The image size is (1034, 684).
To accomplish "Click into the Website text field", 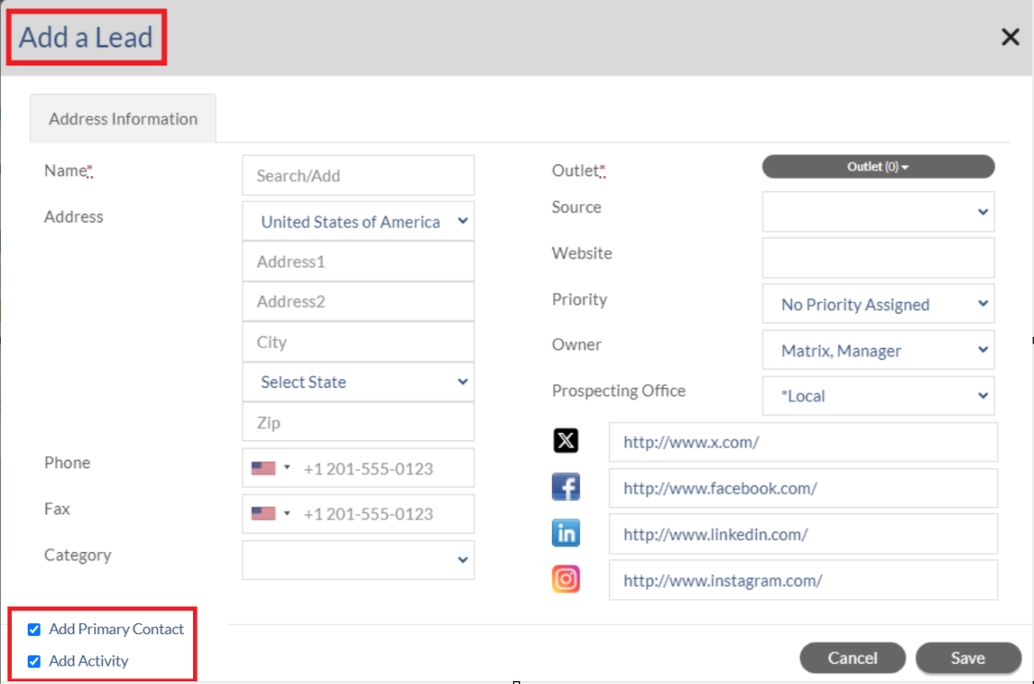I will [x=878, y=258].
